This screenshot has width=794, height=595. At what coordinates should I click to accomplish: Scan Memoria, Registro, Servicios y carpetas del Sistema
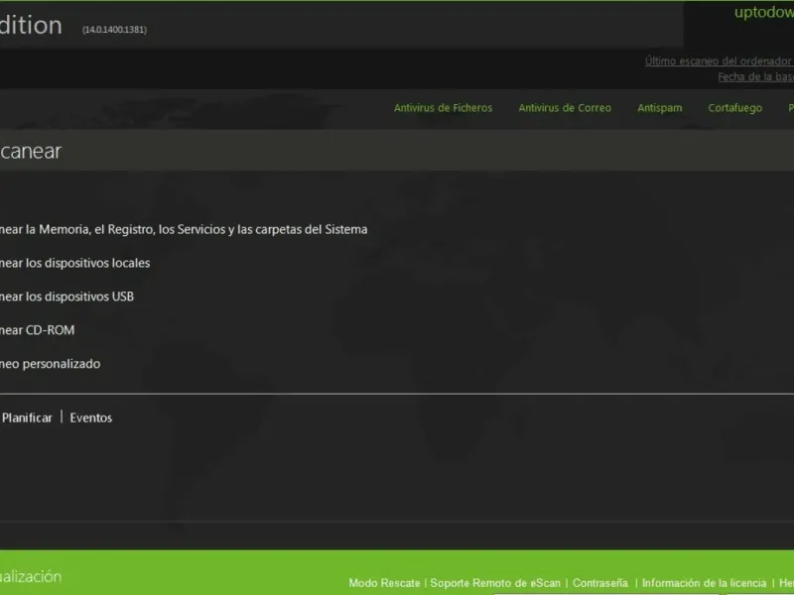tap(184, 230)
